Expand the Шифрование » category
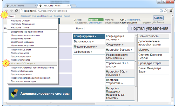This screenshot has height=106, width=175. click(x=89, y=52)
